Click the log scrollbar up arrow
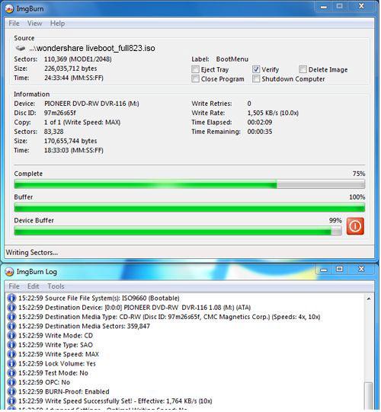 click(x=369, y=299)
